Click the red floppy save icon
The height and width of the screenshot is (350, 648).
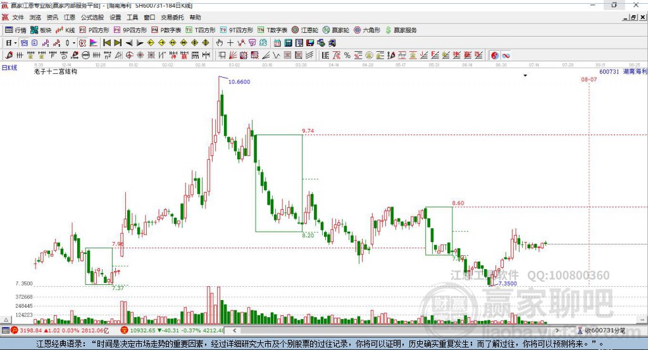point(310,43)
